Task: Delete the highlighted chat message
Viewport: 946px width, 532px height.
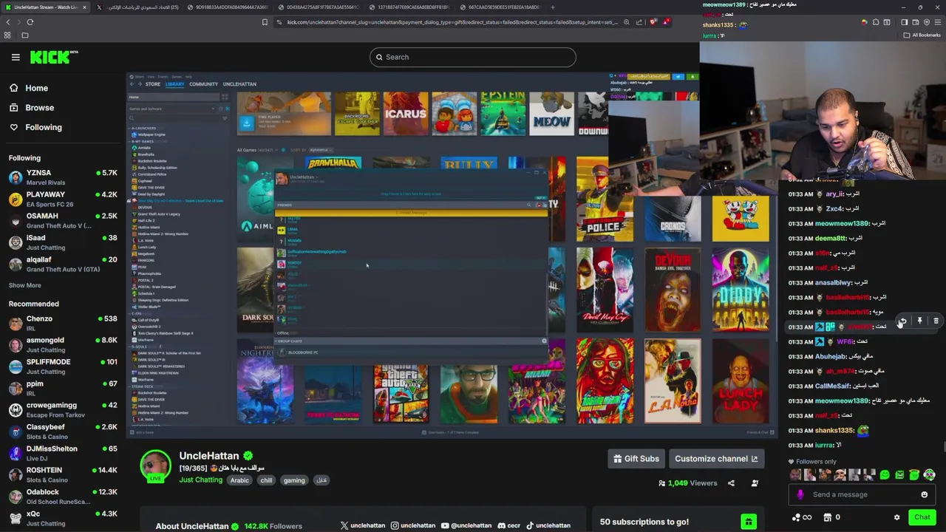Action: point(936,321)
